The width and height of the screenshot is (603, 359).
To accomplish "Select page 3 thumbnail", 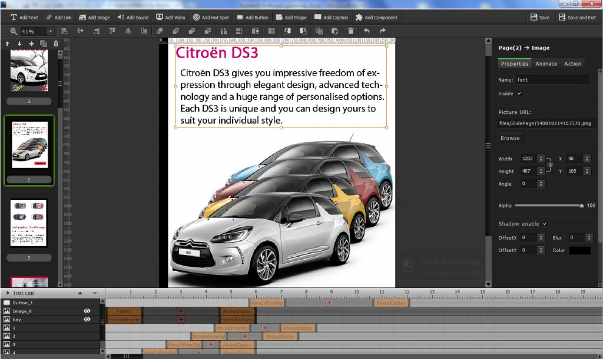I will (29, 223).
